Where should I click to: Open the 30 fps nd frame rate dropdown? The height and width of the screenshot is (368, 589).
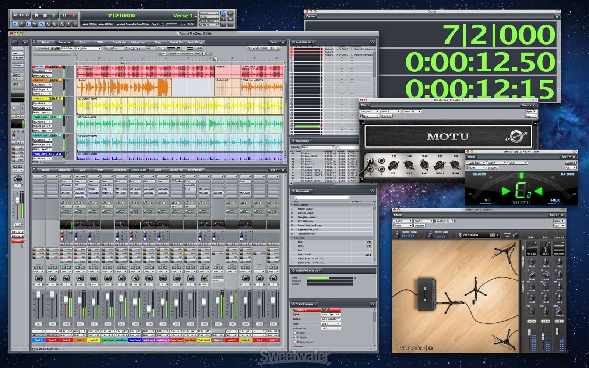click(x=209, y=25)
